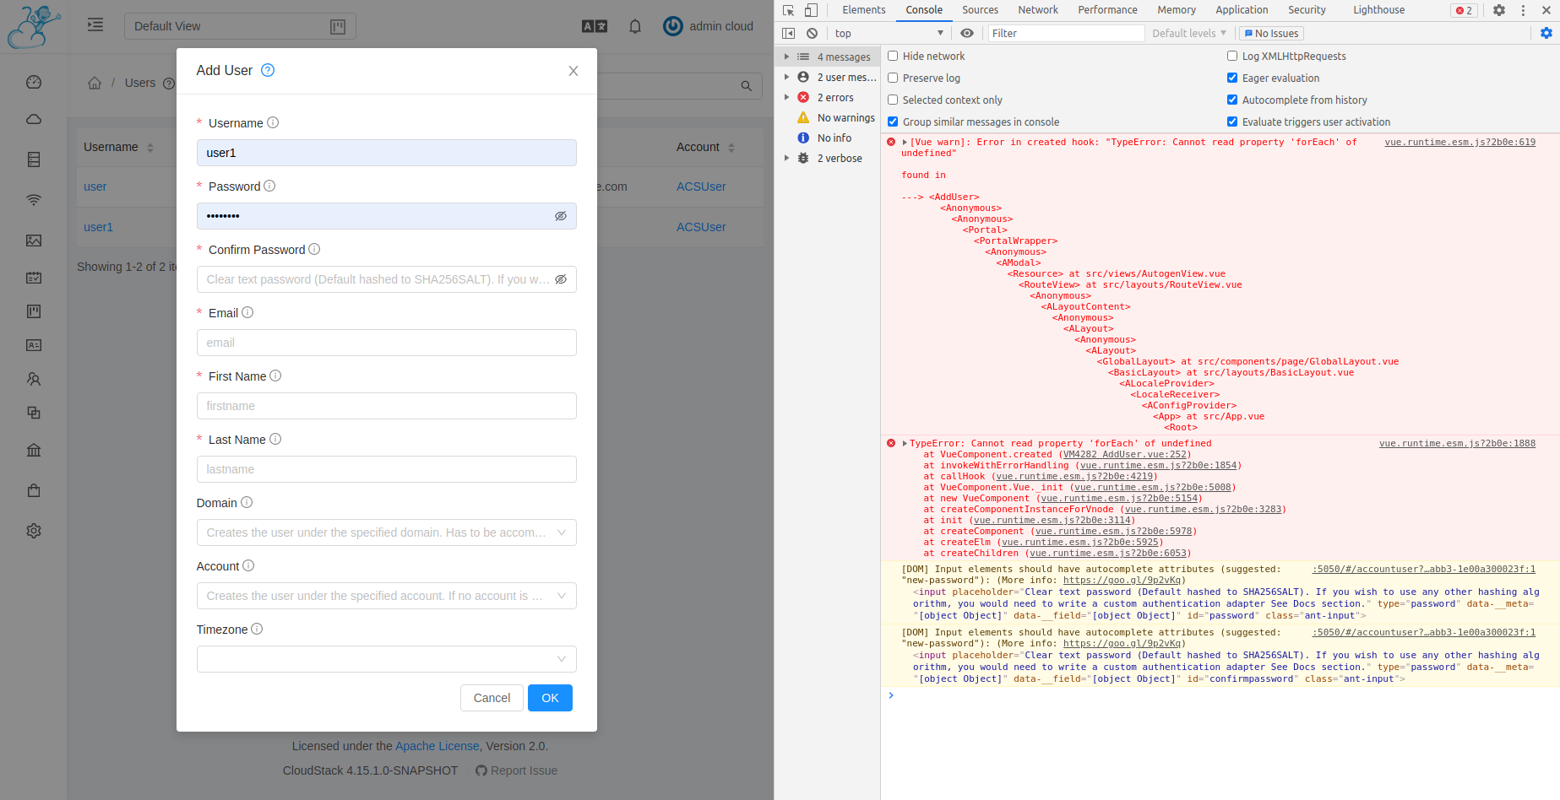Screen dimensions: 1560x800
Task: Enable Preserve log in DevTools
Action: coord(893,78)
